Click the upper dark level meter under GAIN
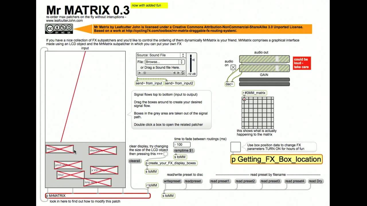367x206 pixels. pyautogui.click(x=264, y=80)
